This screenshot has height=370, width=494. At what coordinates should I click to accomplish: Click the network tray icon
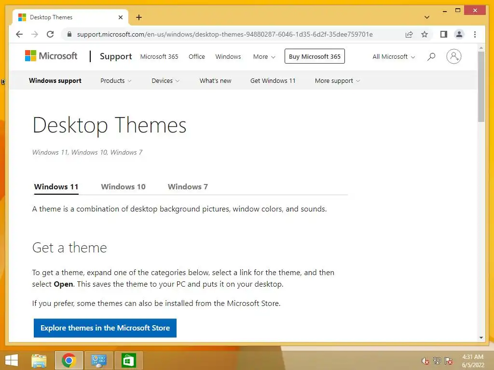coord(437,361)
